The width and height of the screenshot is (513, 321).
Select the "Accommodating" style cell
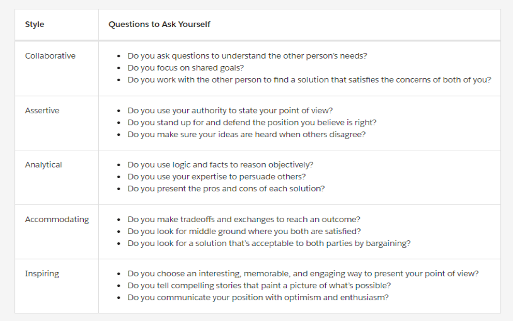57,220
